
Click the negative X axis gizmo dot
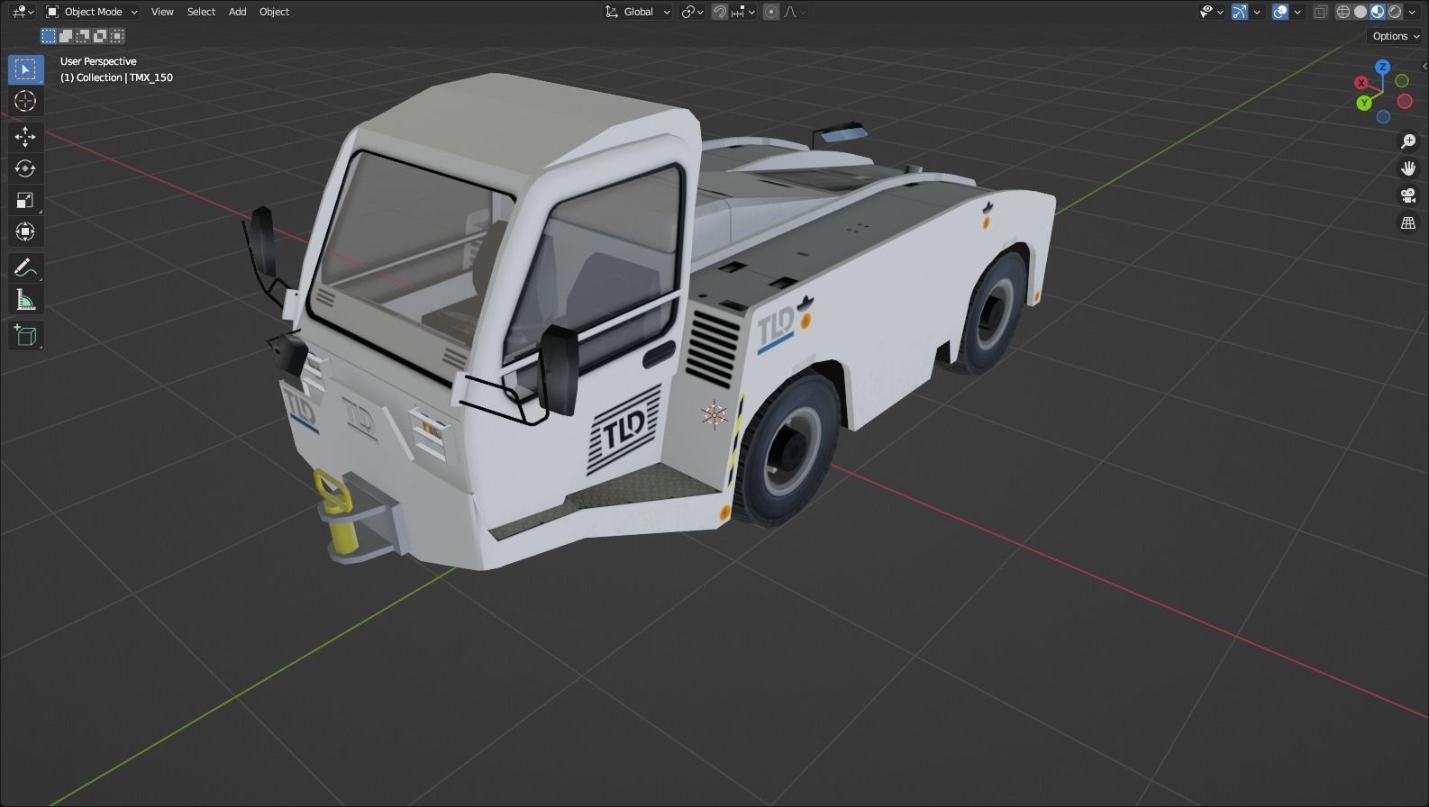click(1405, 101)
